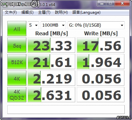Click the Read [MB/s] column header
The image size is (132, 120).
(x=51, y=33)
